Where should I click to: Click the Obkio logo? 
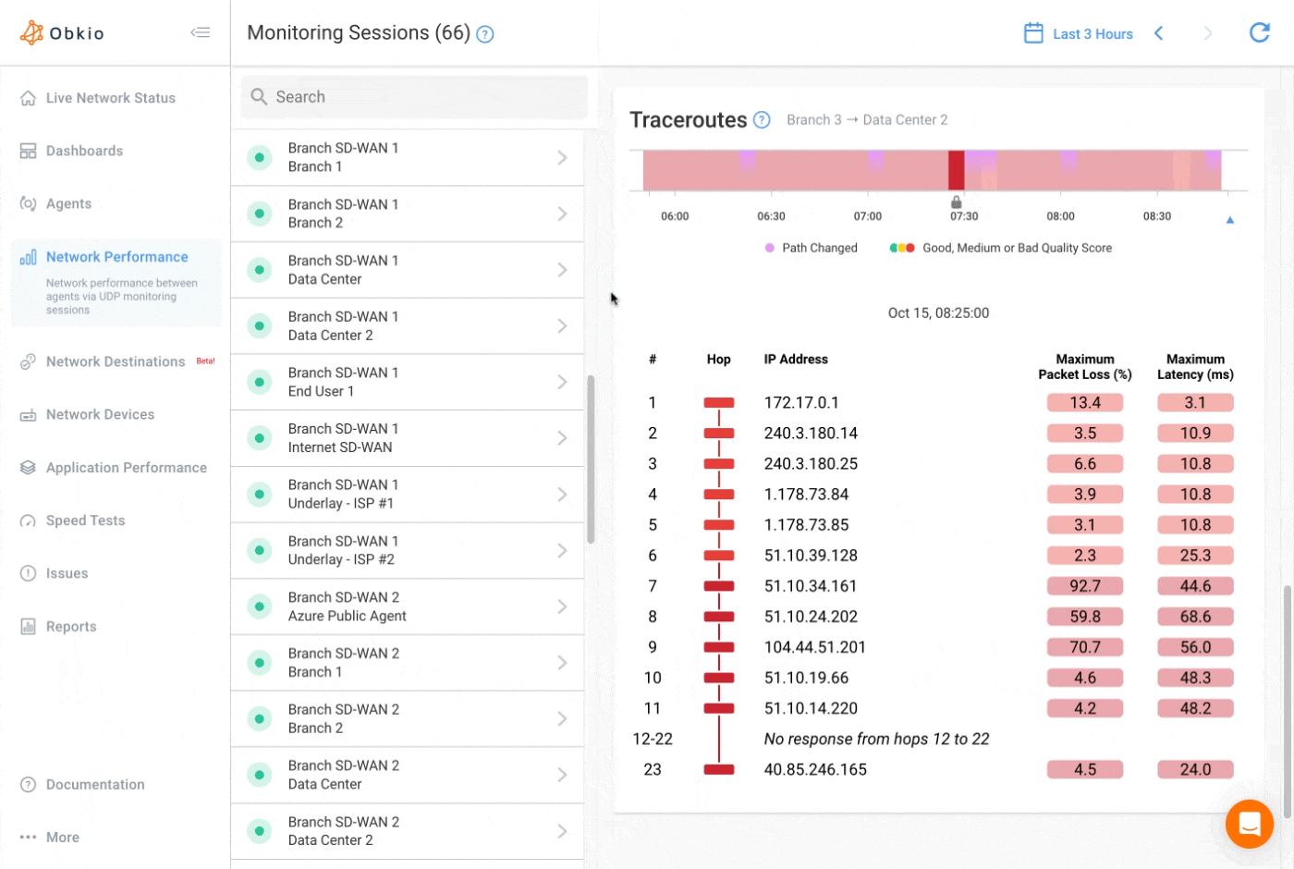coord(61,31)
